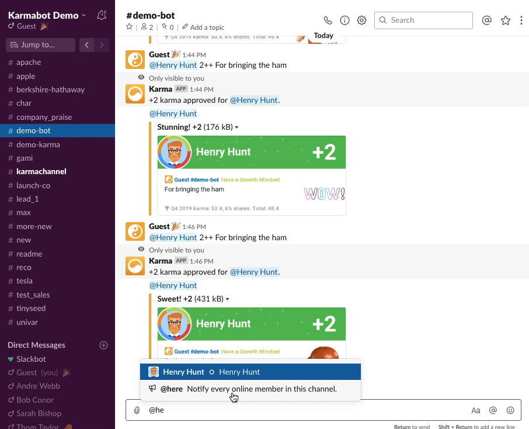Viewport: 529px width, 429px height.
Task: Go back in history arrow
Action: tap(86, 44)
